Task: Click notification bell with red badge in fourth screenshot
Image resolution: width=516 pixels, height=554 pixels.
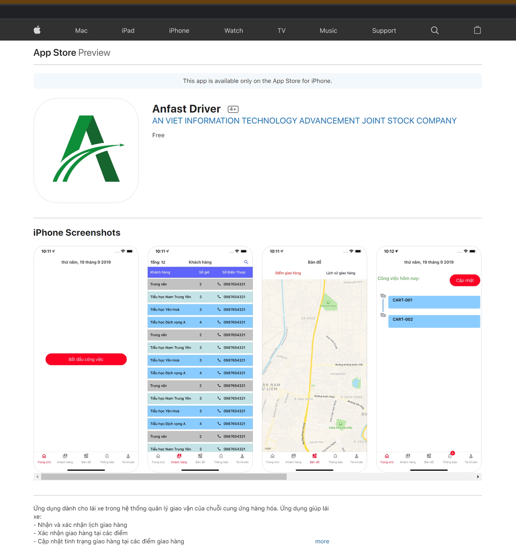Action: click(450, 455)
